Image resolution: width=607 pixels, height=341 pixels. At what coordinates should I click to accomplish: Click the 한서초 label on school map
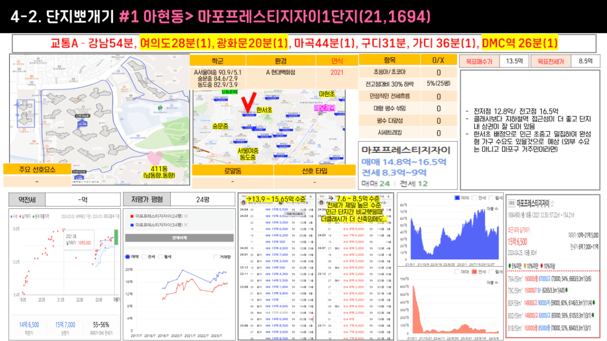click(264, 109)
